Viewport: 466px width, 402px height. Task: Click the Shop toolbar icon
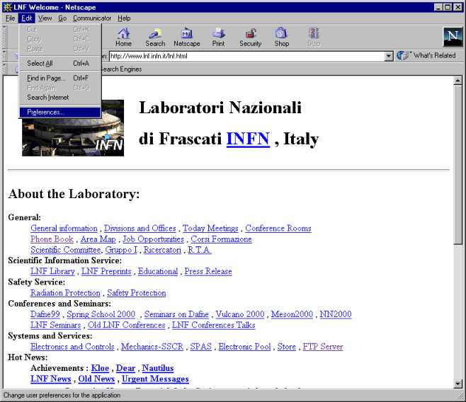(281, 38)
